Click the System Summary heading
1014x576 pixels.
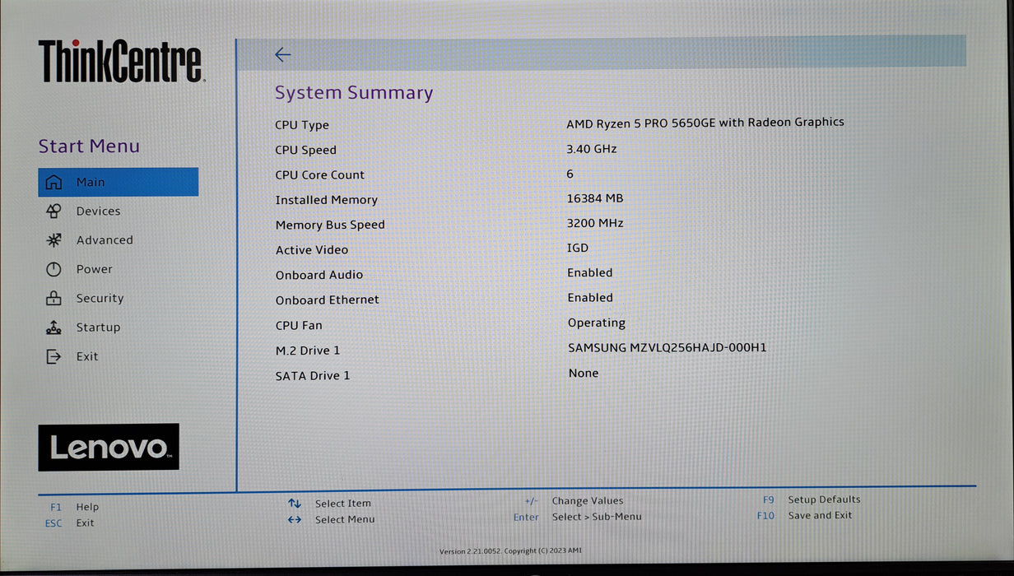coord(354,93)
